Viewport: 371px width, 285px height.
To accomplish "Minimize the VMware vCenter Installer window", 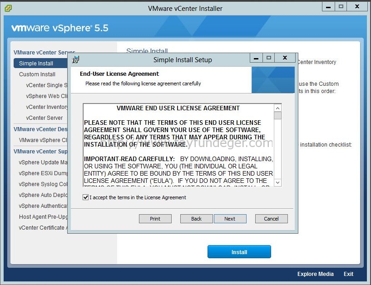I will pyautogui.click(x=328, y=7).
